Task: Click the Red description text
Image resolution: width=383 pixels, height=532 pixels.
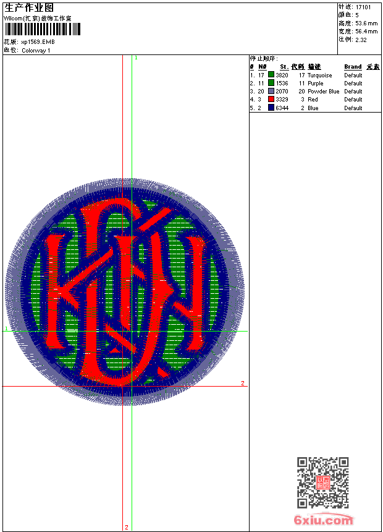Action: (x=313, y=100)
